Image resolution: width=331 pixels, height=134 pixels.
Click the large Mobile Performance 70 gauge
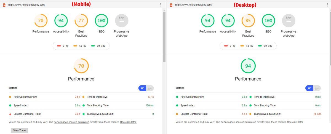tap(81, 66)
